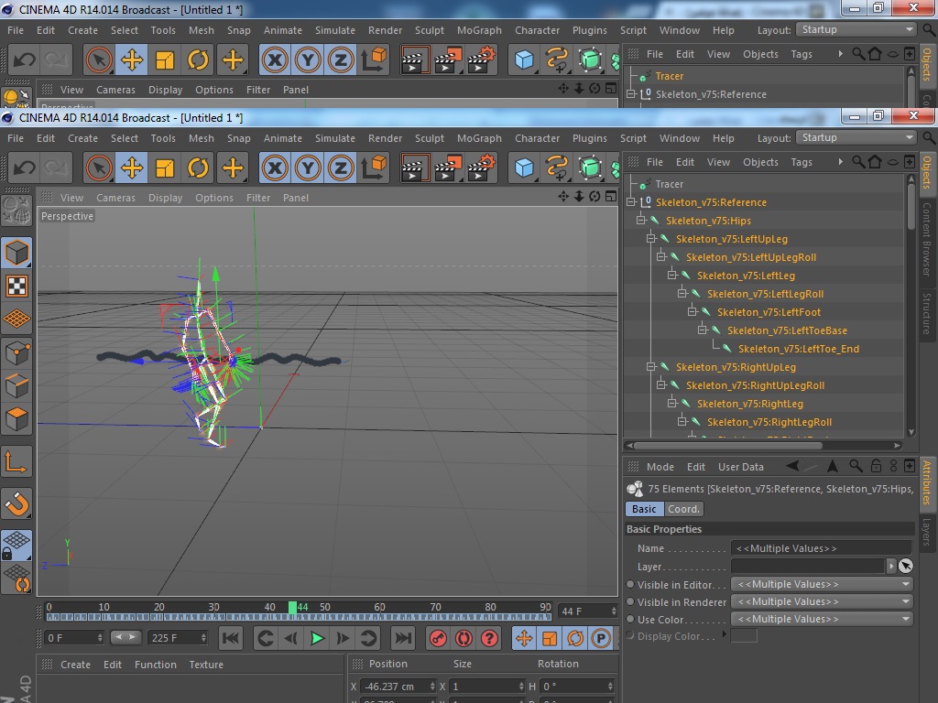The image size is (938, 703).
Task: Open the spline tools icon in front window
Action: 557,168
